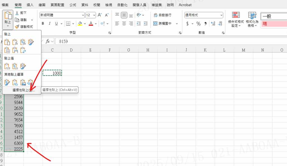Select the Transpose paste option icon
The height and width of the screenshot is (166, 287).
tap(23, 50)
